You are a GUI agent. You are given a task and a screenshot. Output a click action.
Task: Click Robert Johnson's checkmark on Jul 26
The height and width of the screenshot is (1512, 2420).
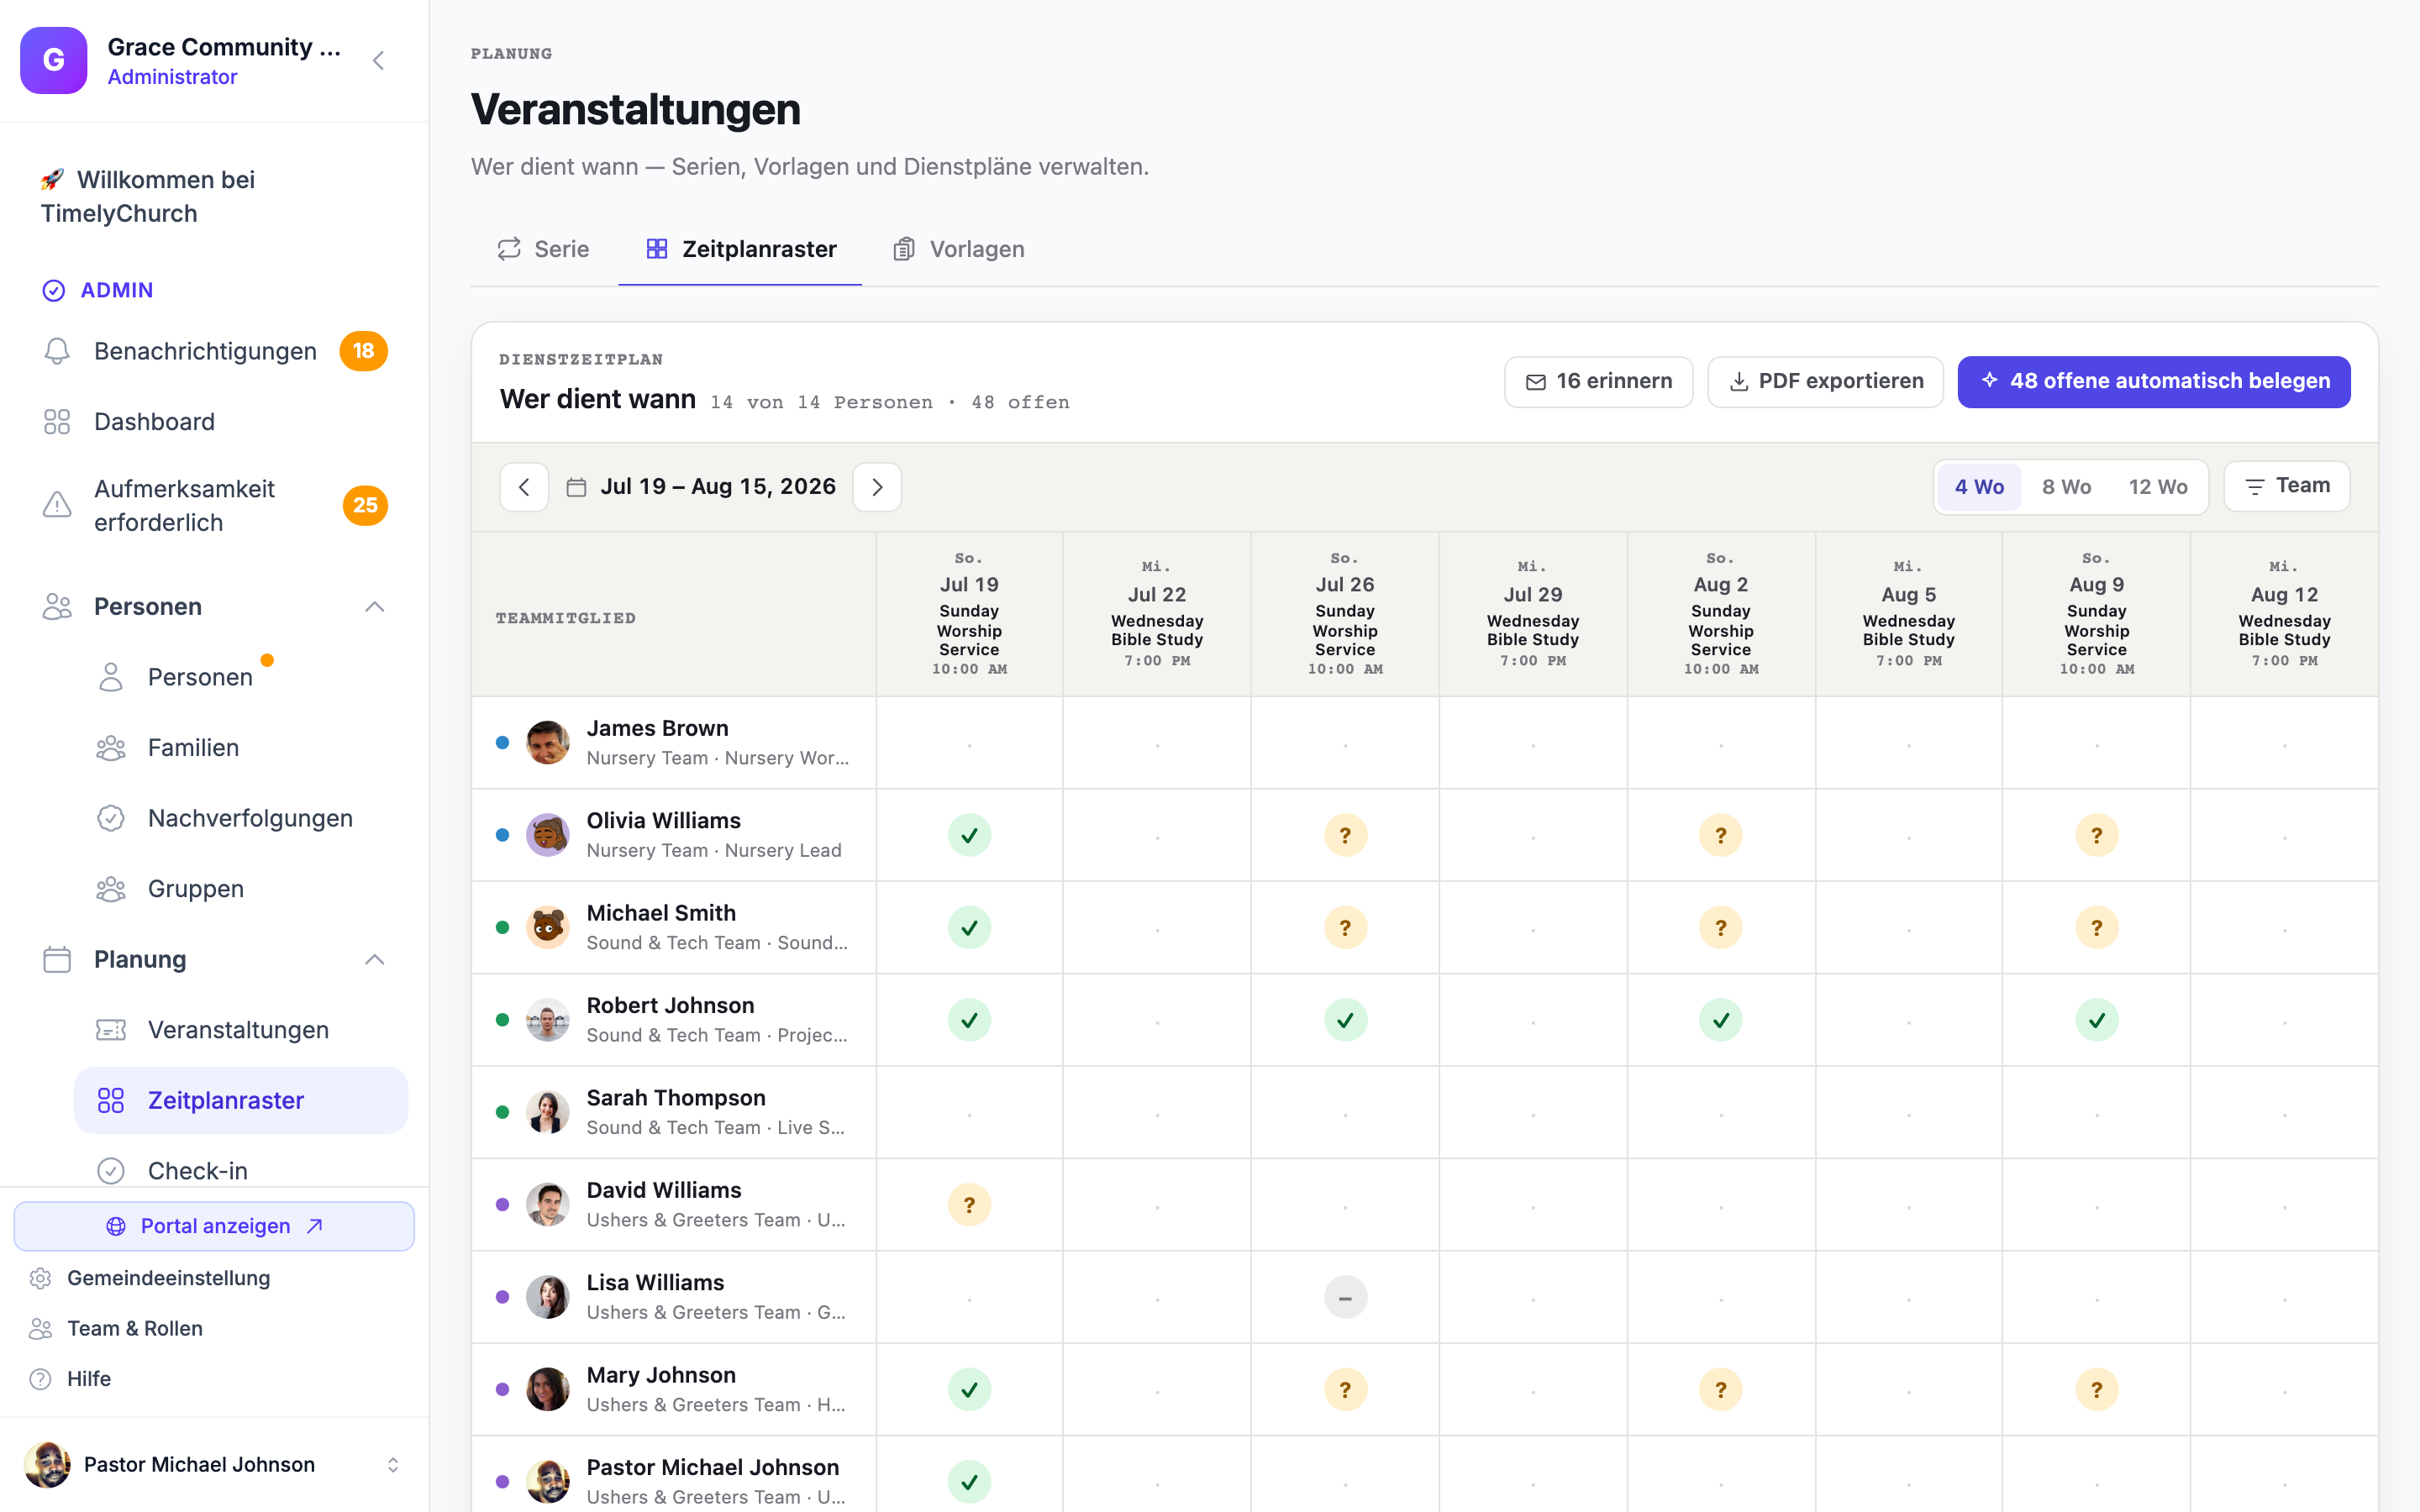coord(1345,1020)
